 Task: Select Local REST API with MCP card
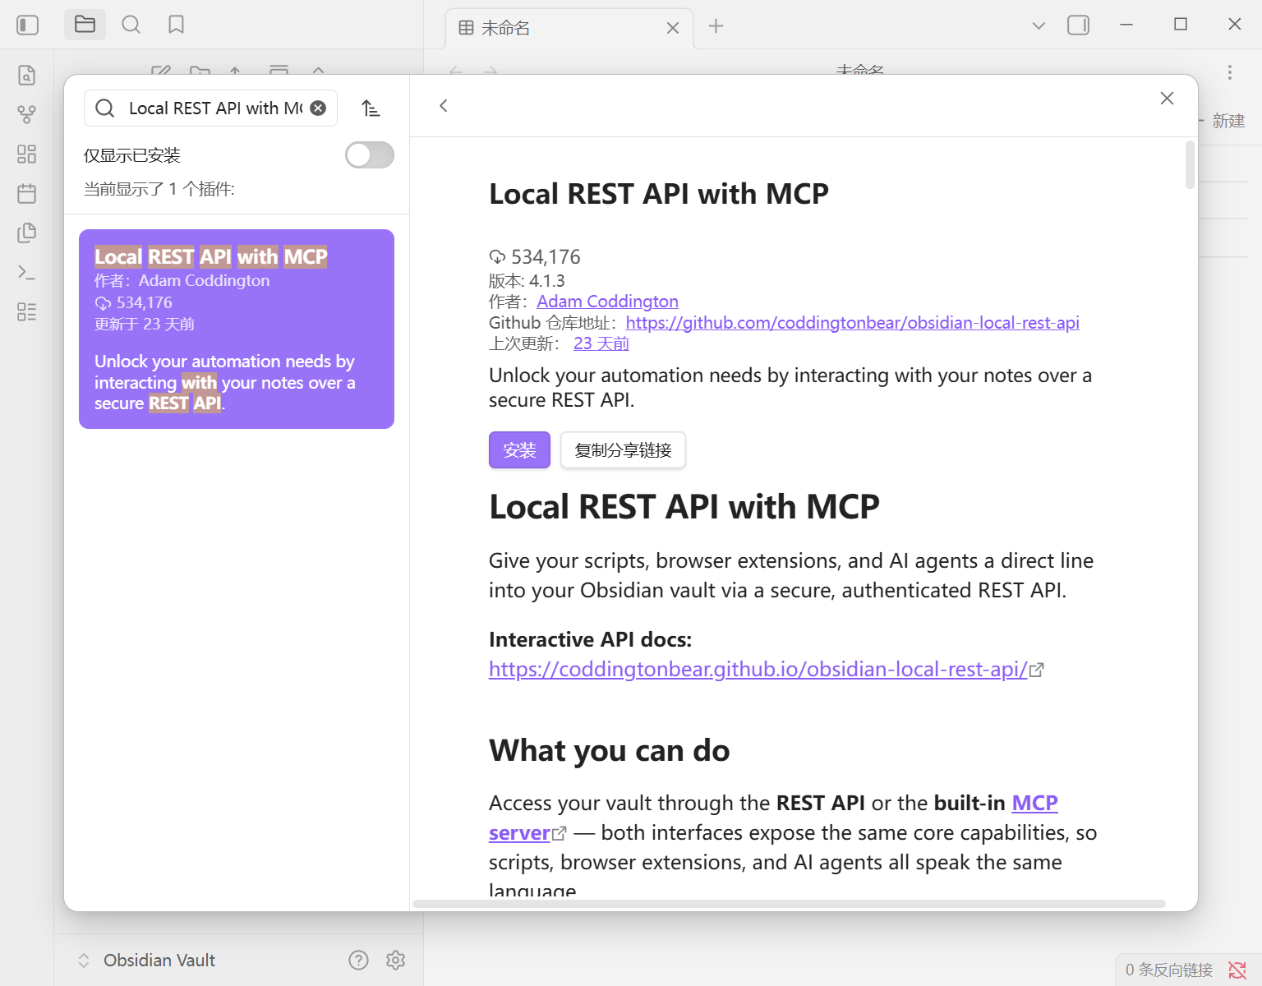(x=237, y=329)
